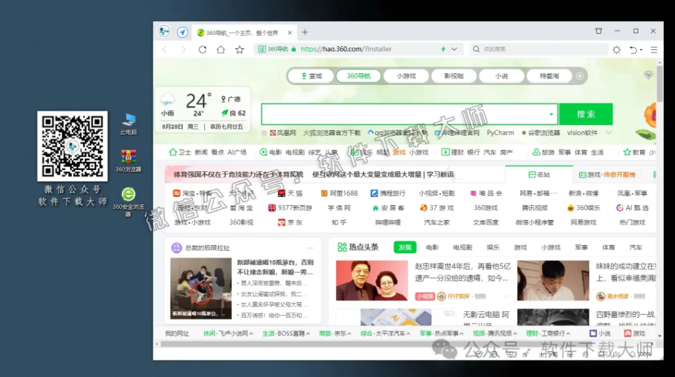Image resolution: width=675 pixels, height=377 pixels.
Task: Select the 宣城 location tab
Action: [312, 76]
